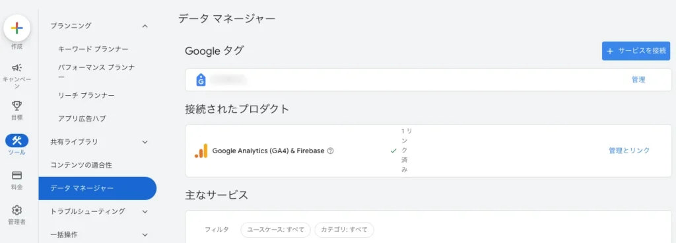
Task: Click the サービスを接続 button
Action: click(x=636, y=51)
